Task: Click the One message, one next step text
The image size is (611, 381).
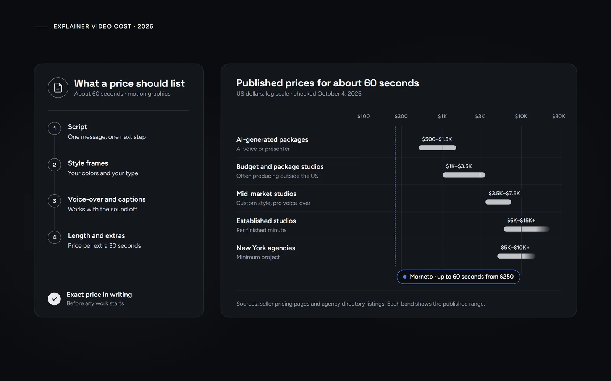Action: click(x=107, y=137)
